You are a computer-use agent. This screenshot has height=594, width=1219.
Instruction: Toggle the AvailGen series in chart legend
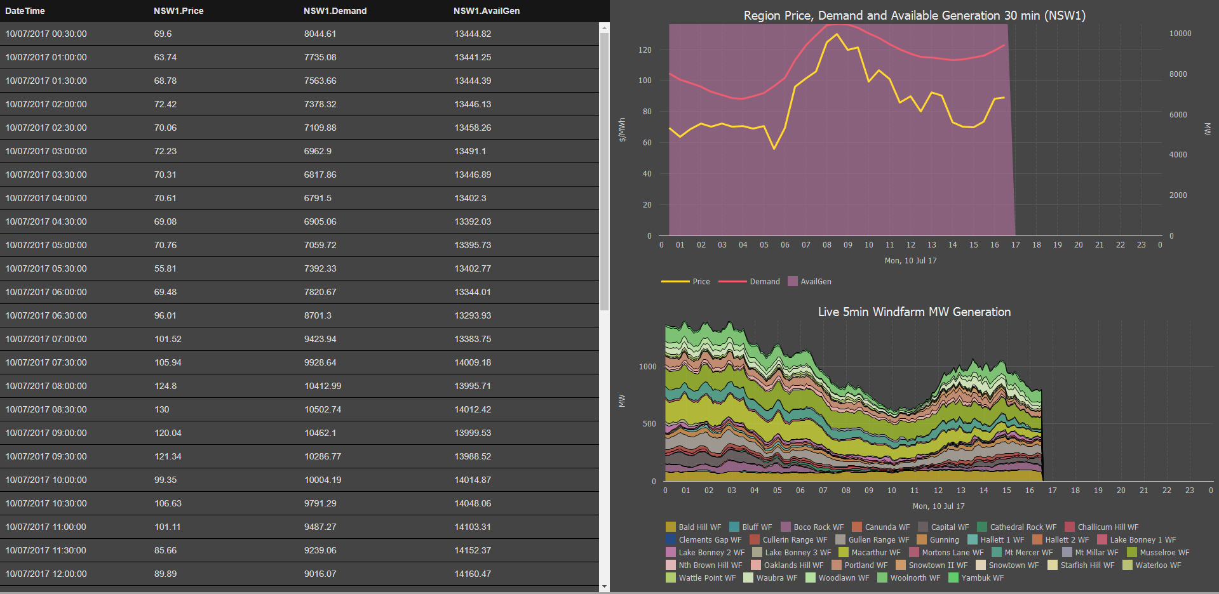809,282
